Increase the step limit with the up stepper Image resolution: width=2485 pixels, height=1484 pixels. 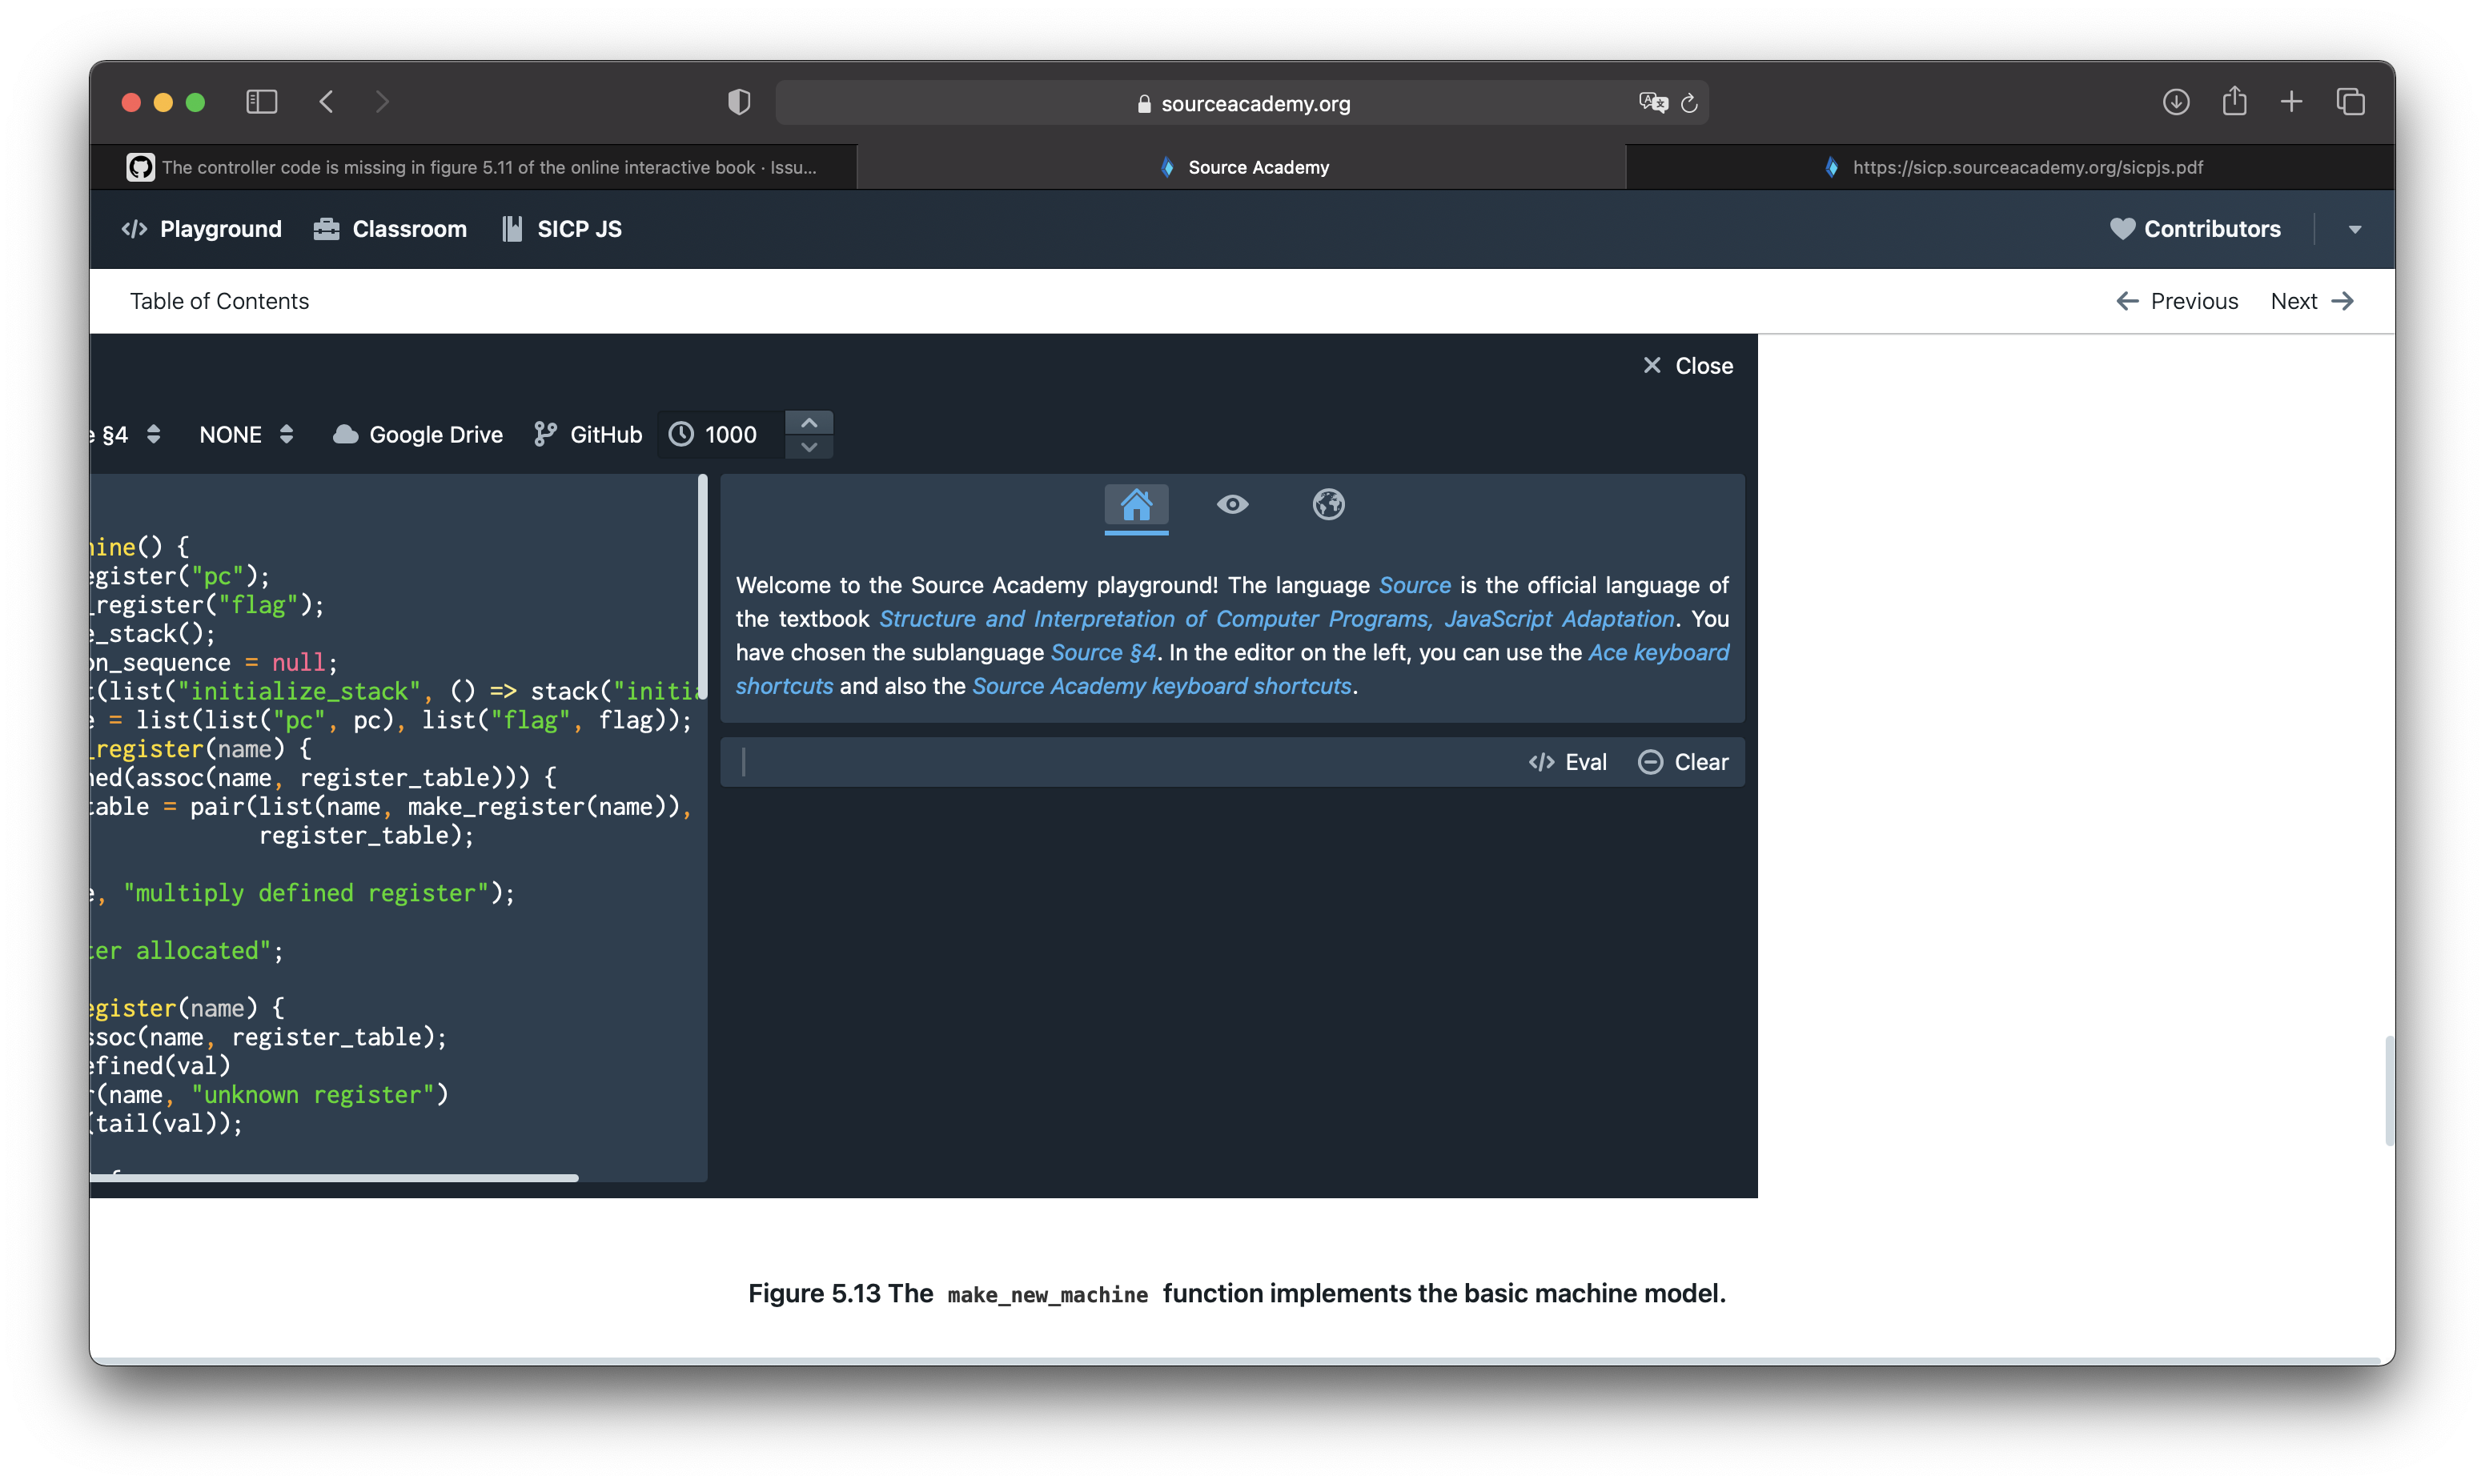click(809, 420)
